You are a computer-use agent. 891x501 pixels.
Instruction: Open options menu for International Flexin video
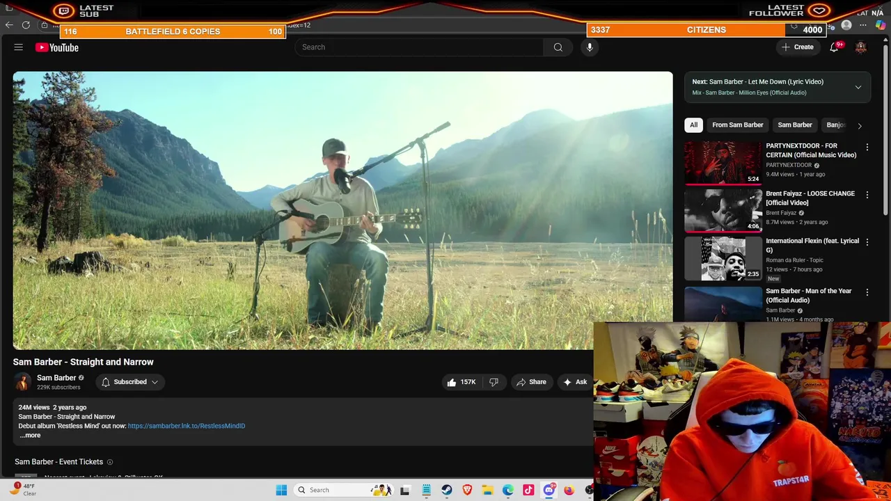click(867, 242)
